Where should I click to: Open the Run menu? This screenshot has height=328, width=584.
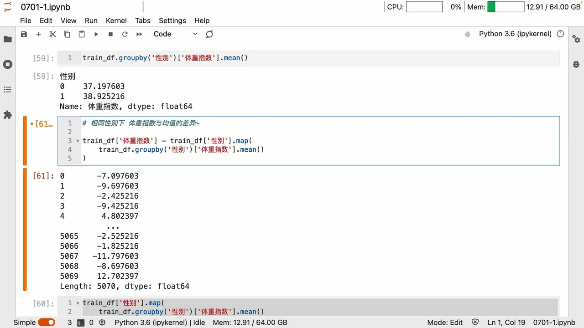tap(91, 20)
